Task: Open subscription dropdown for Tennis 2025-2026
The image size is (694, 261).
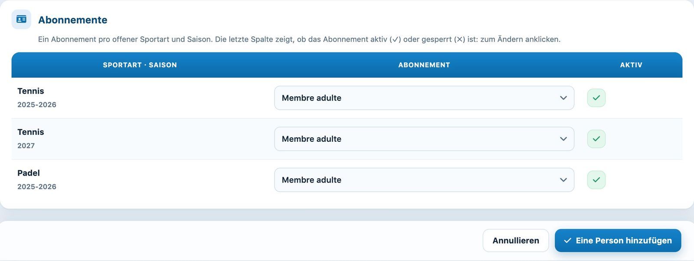Action: (424, 98)
